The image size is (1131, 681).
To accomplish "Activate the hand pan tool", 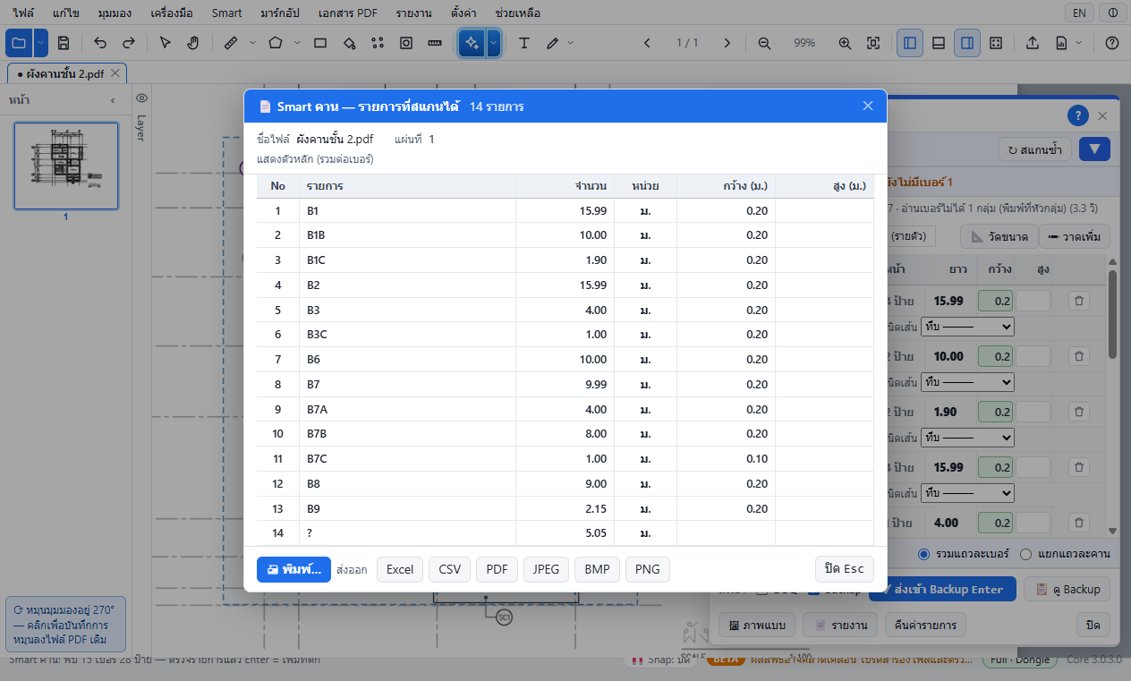I will pyautogui.click(x=192, y=43).
